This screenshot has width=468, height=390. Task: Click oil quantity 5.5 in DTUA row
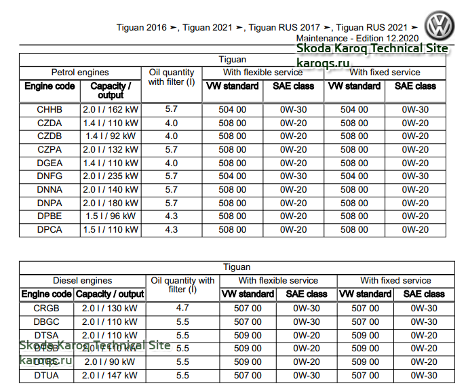(x=182, y=375)
